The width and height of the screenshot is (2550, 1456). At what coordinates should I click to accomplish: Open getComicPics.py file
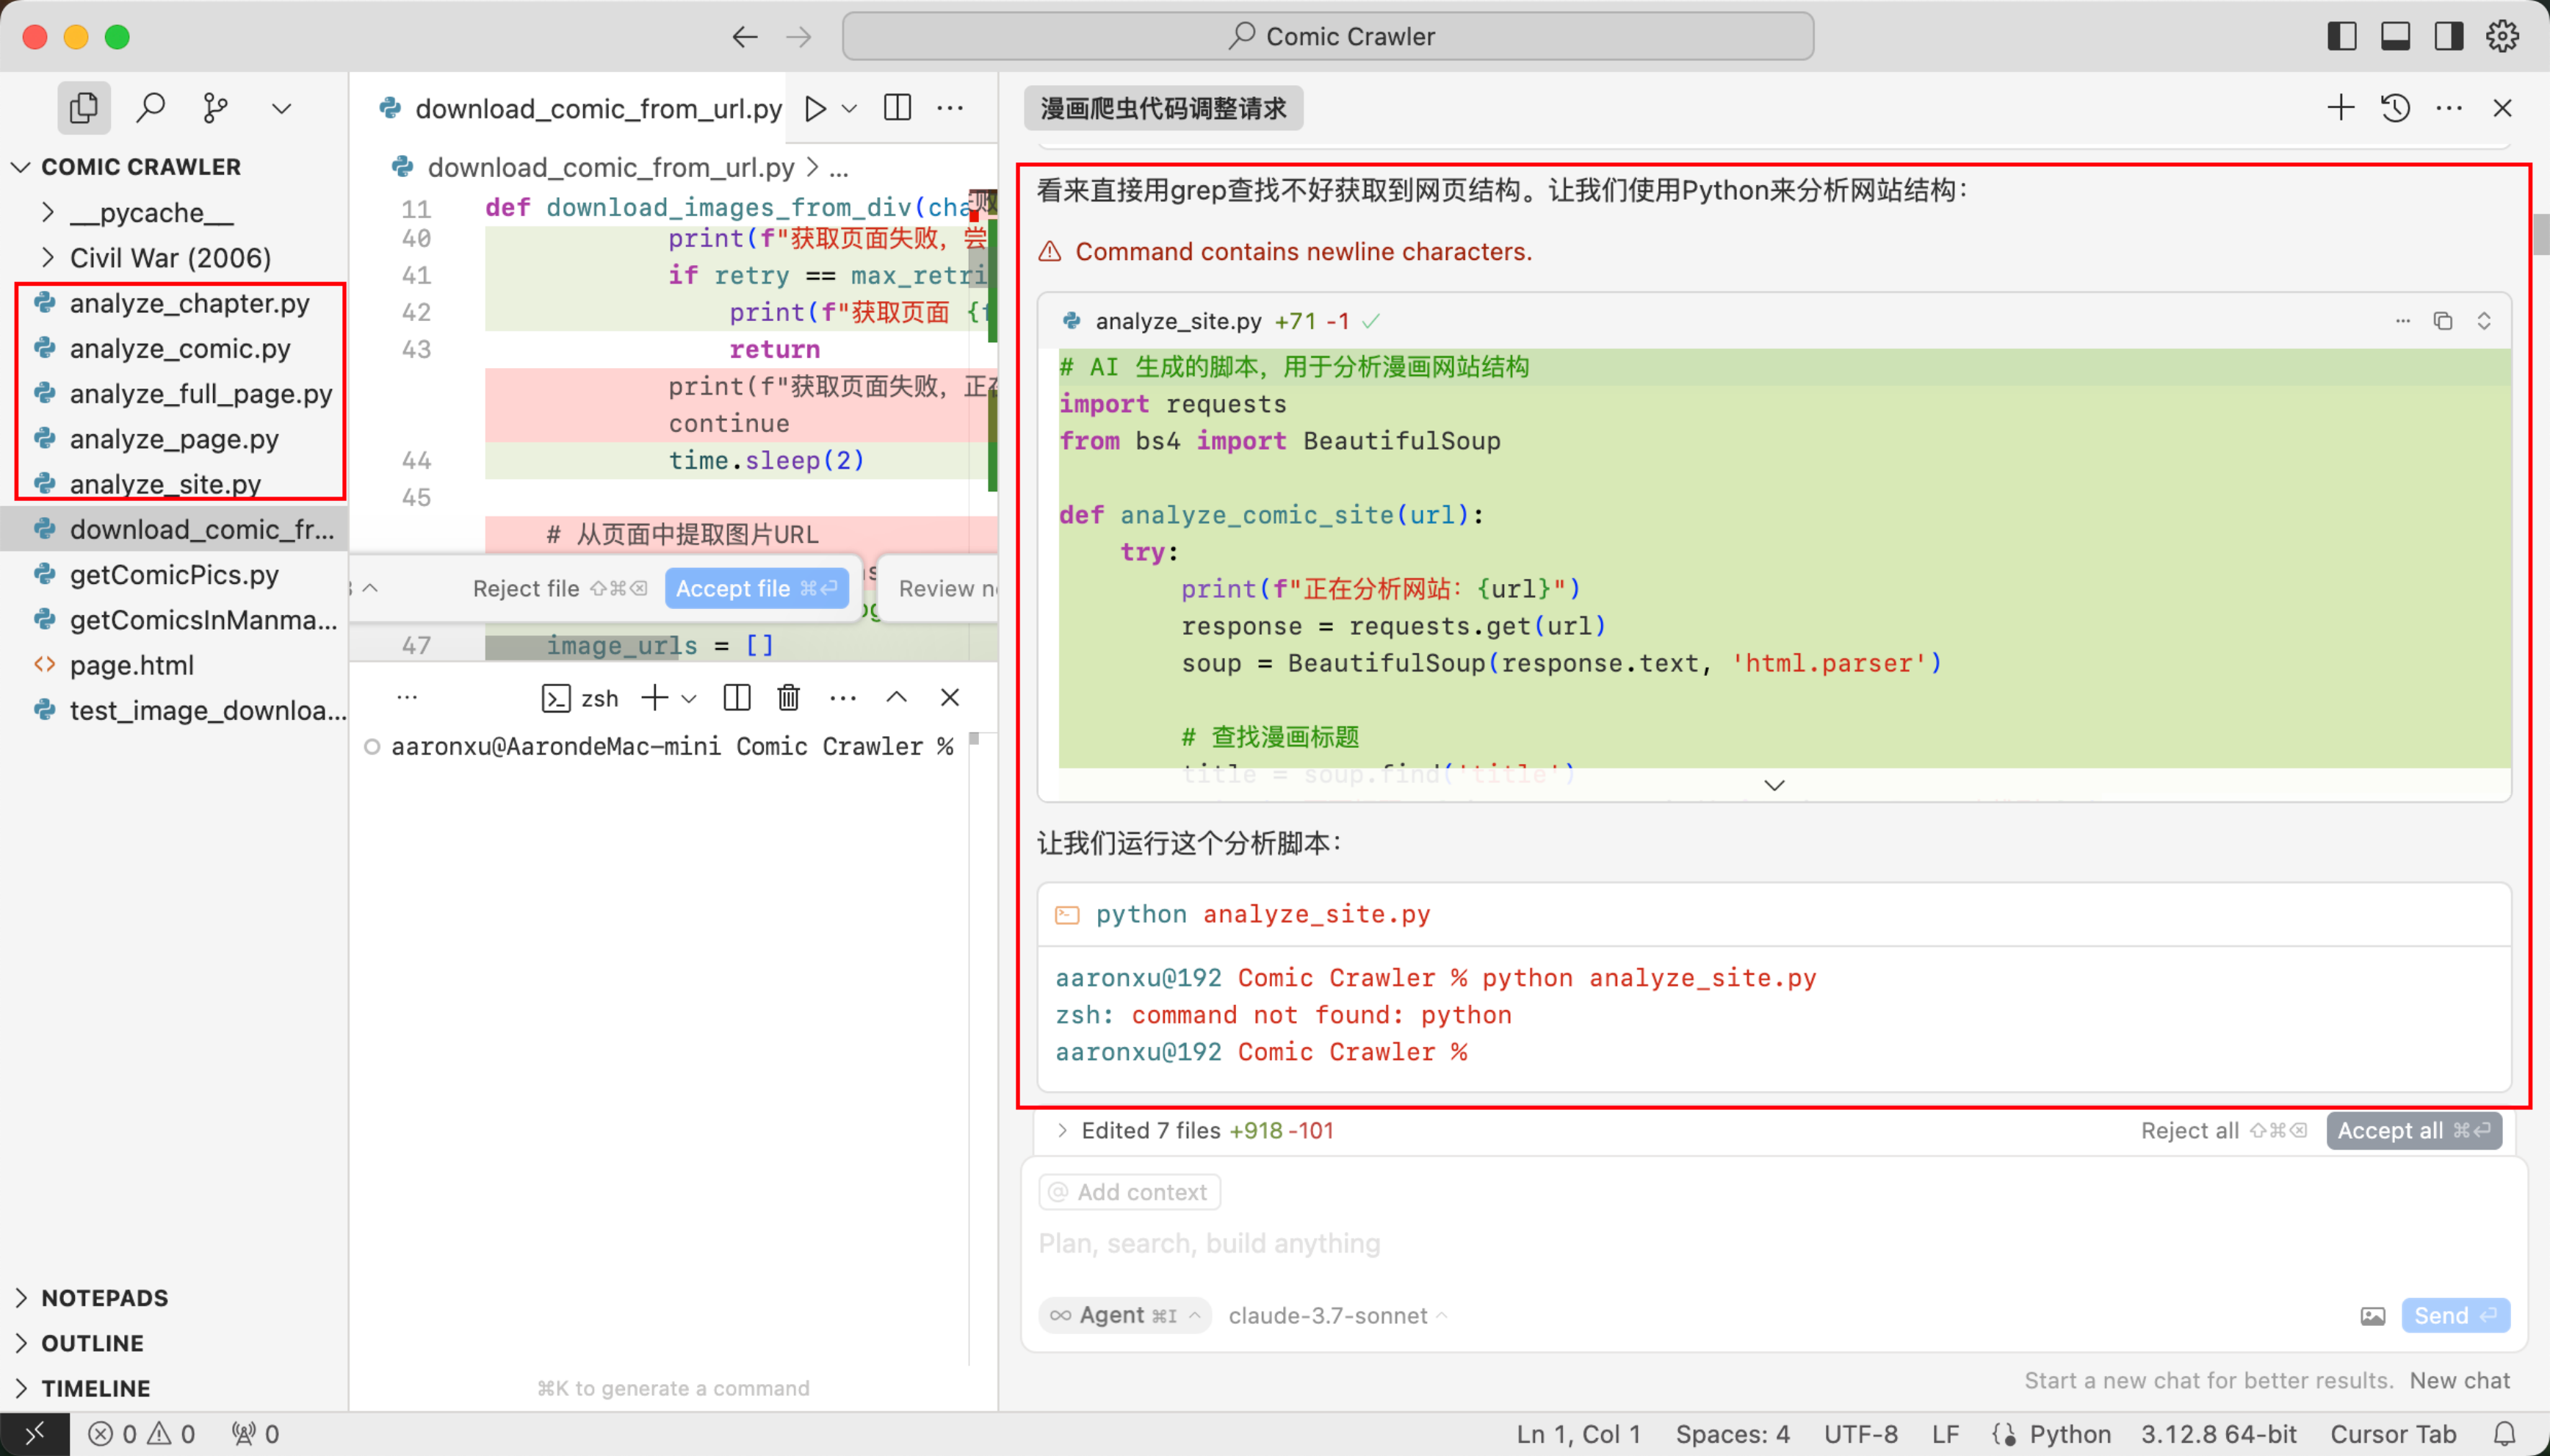pyautogui.click(x=174, y=574)
